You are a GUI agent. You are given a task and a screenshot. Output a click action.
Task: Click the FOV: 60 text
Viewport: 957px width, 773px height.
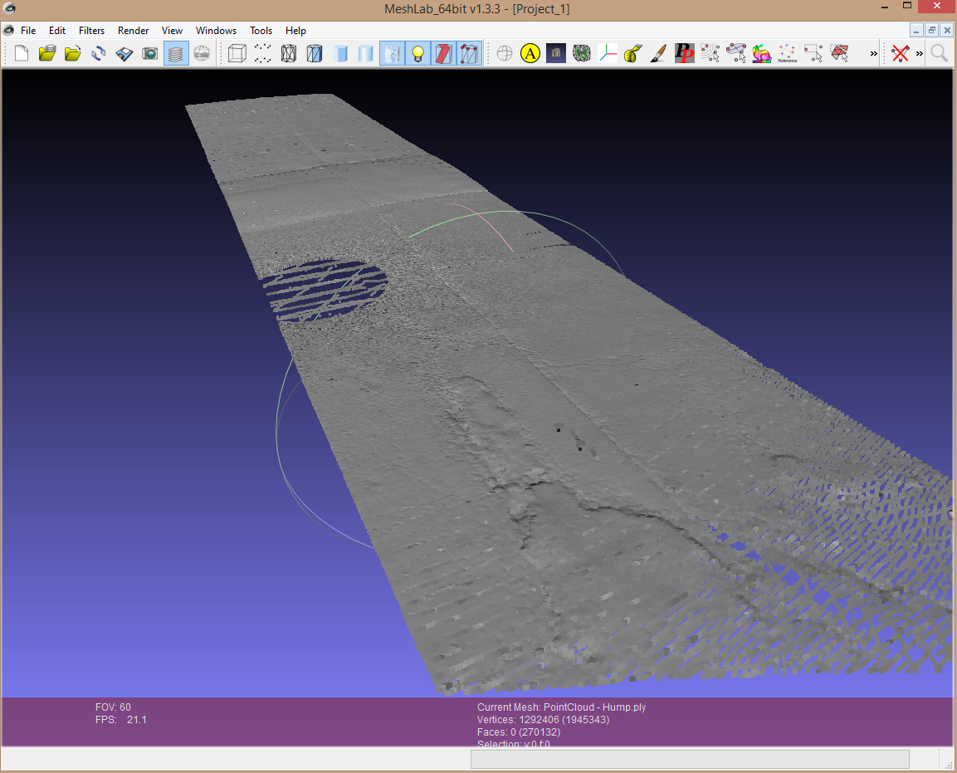[x=113, y=707]
